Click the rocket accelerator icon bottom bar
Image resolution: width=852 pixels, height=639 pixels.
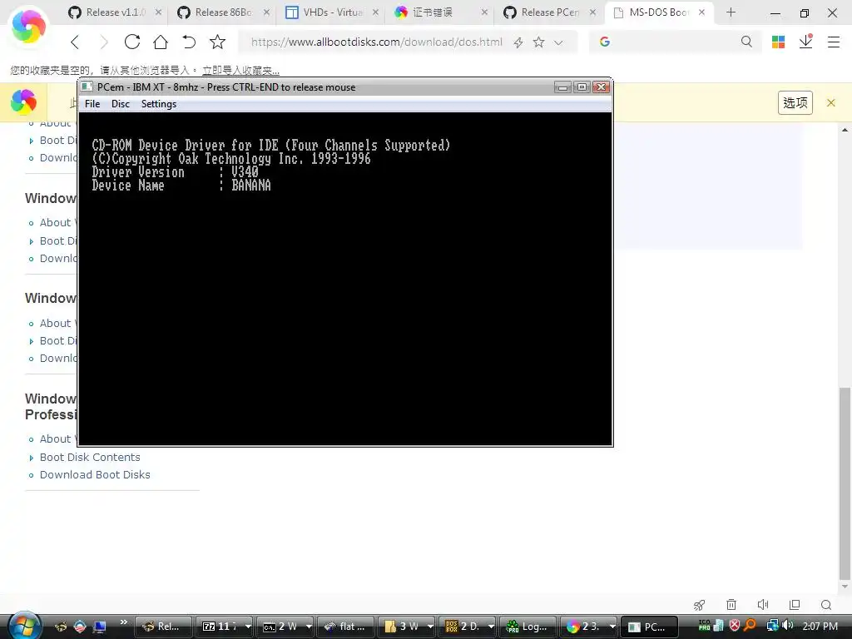pyautogui.click(x=699, y=605)
